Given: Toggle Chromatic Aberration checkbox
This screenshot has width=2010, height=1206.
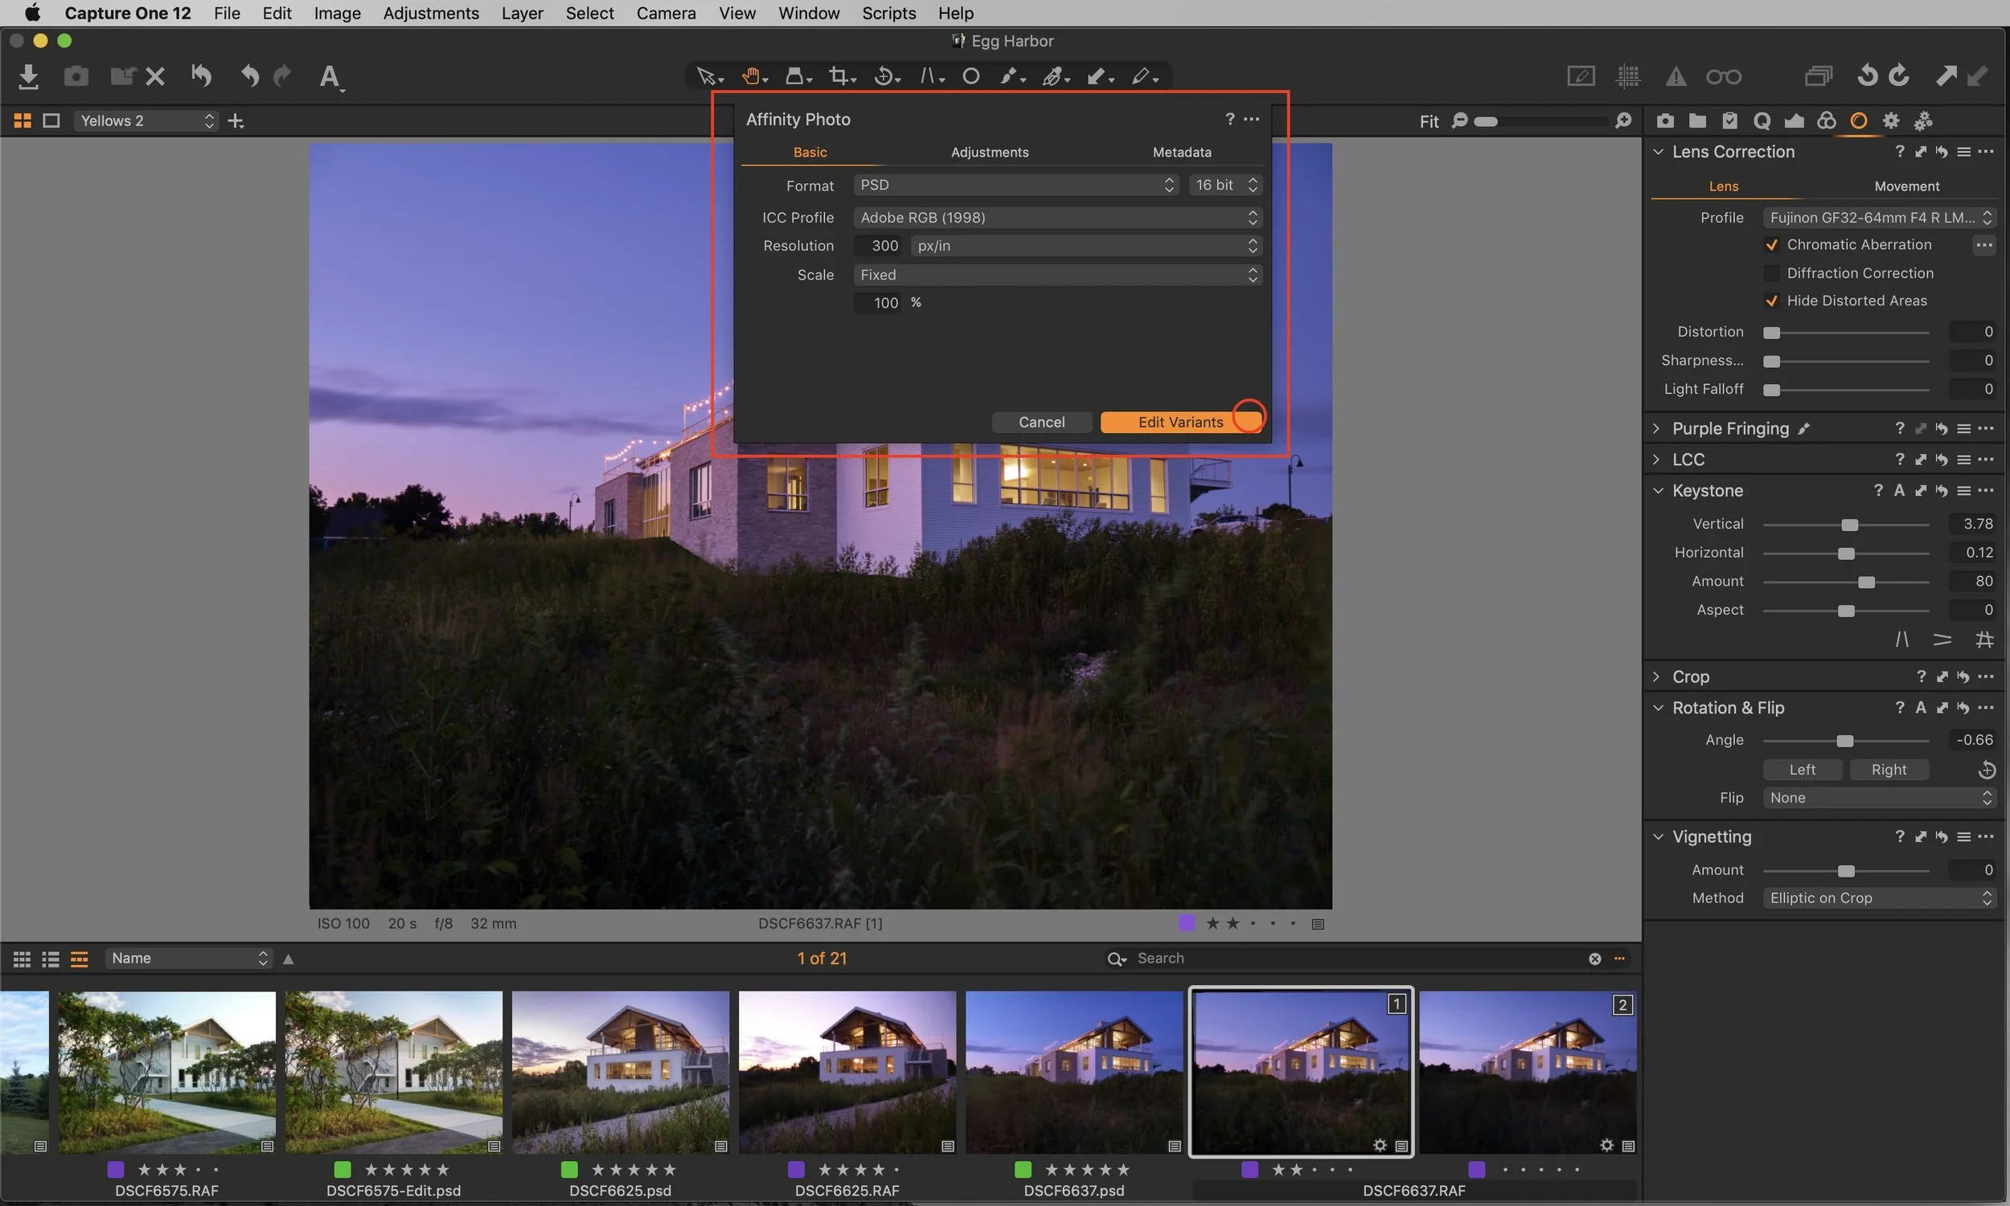Looking at the screenshot, I should (1771, 244).
